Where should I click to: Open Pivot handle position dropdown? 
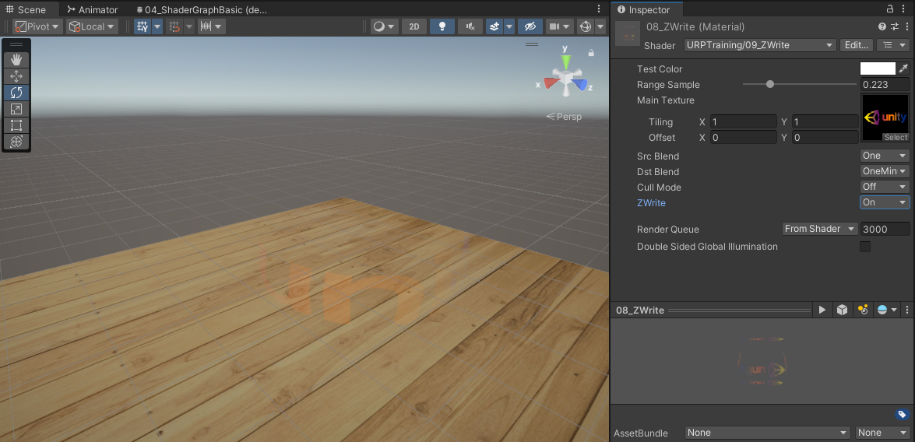38,26
